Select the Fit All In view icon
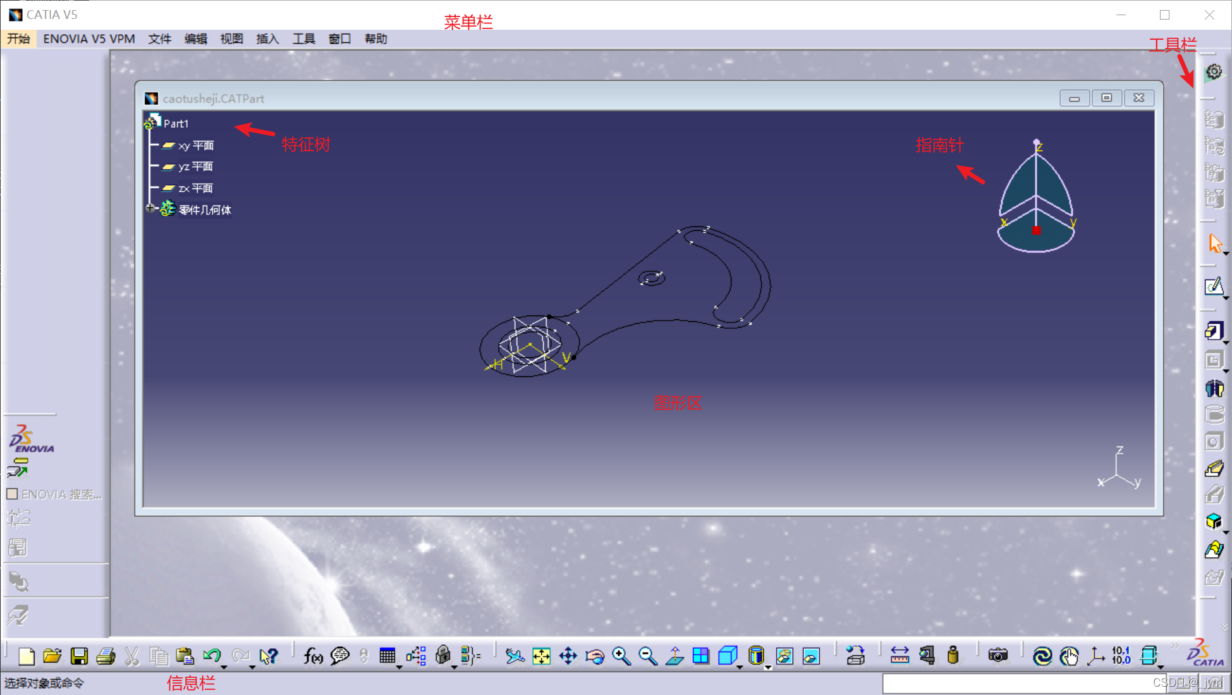 542,656
